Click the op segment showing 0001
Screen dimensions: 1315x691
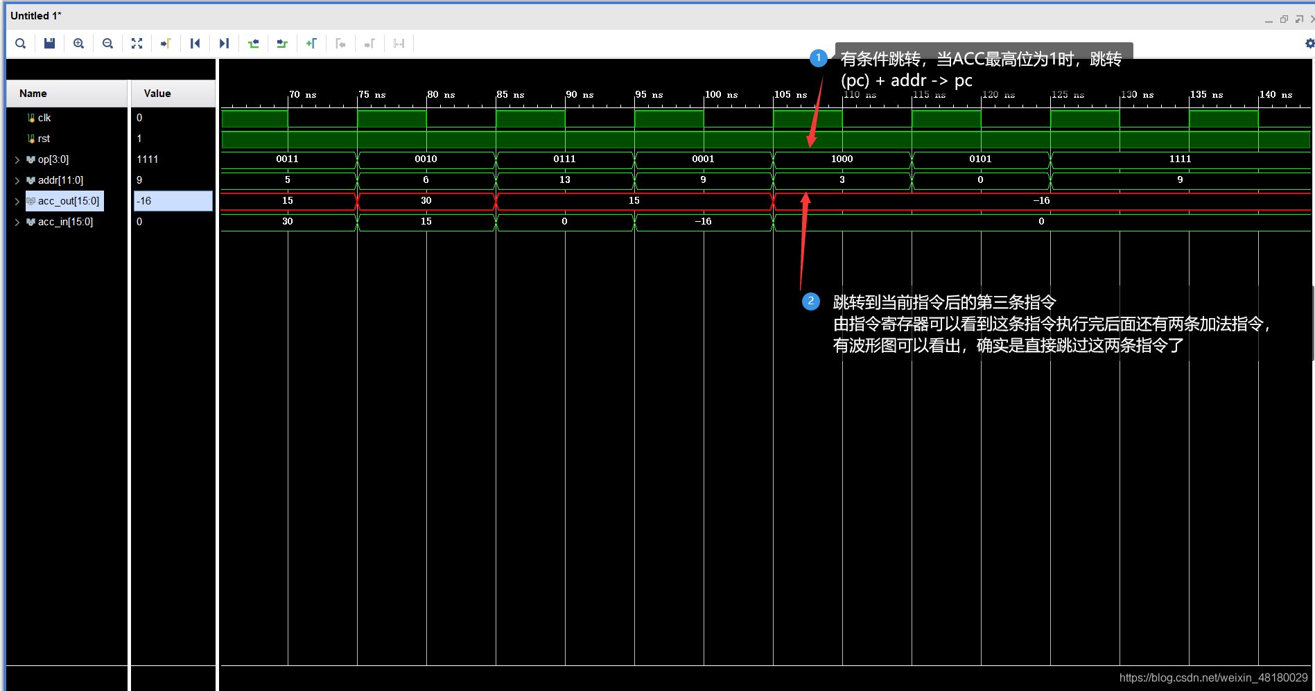coord(704,159)
